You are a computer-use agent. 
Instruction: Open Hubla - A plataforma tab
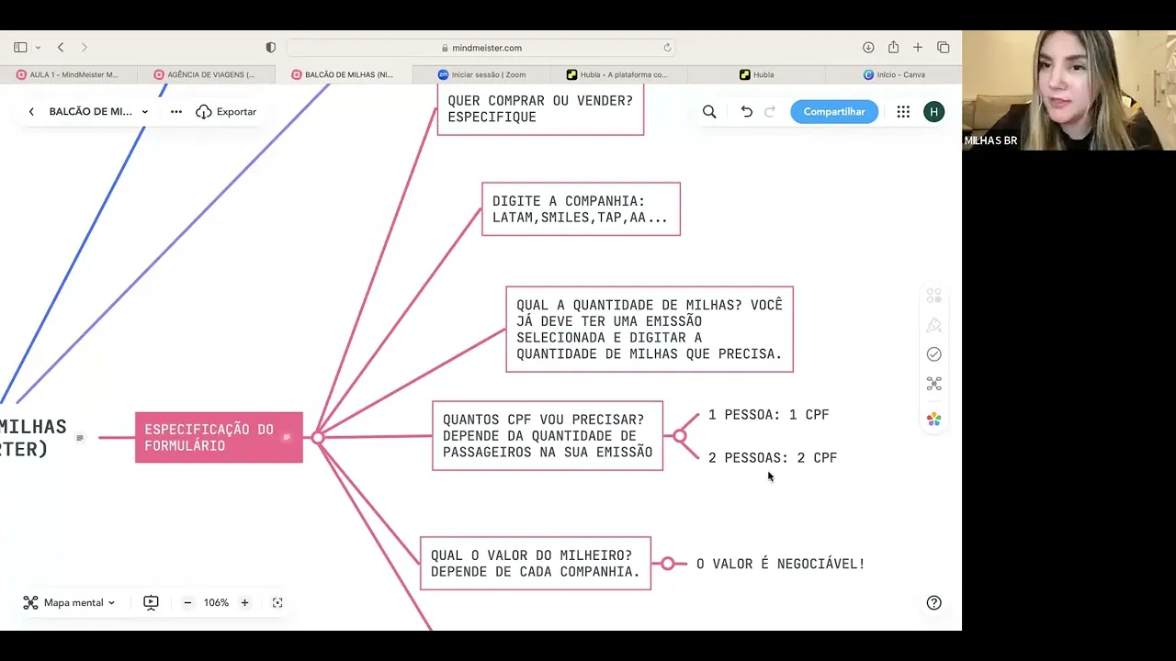click(618, 74)
